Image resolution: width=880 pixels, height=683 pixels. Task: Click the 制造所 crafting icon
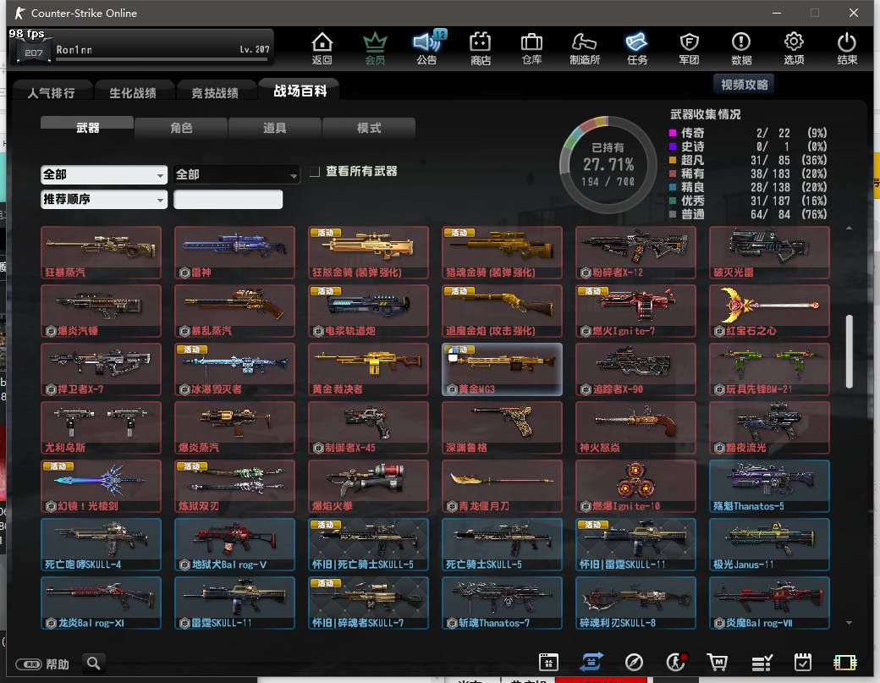(x=585, y=47)
